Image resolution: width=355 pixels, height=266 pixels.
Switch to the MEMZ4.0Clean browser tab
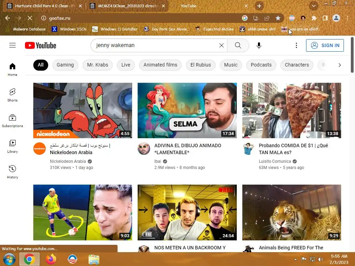tap(128, 6)
